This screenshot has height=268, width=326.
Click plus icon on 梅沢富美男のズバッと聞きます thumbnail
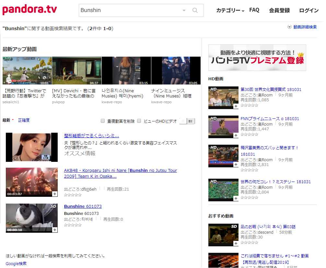[236, 165]
